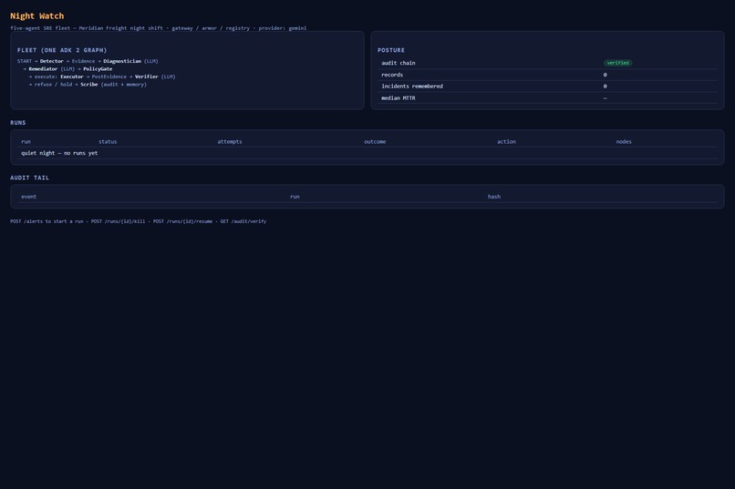Click the 'GET /audit/verify' footer text
The height and width of the screenshot is (489, 735).
tap(243, 221)
